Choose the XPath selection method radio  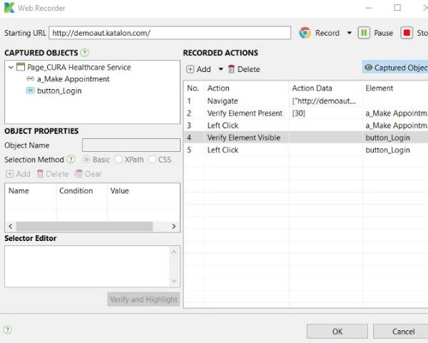click(118, 159)
